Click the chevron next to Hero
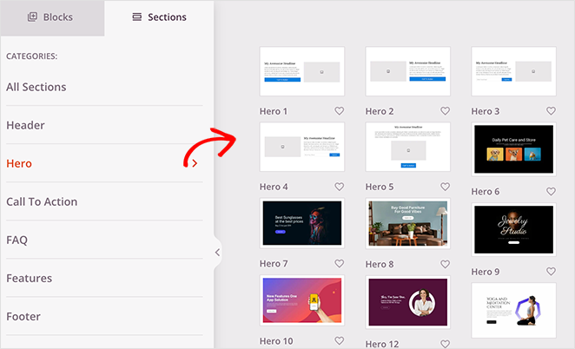The image size is (575, 349). click(x=195, y=163)
